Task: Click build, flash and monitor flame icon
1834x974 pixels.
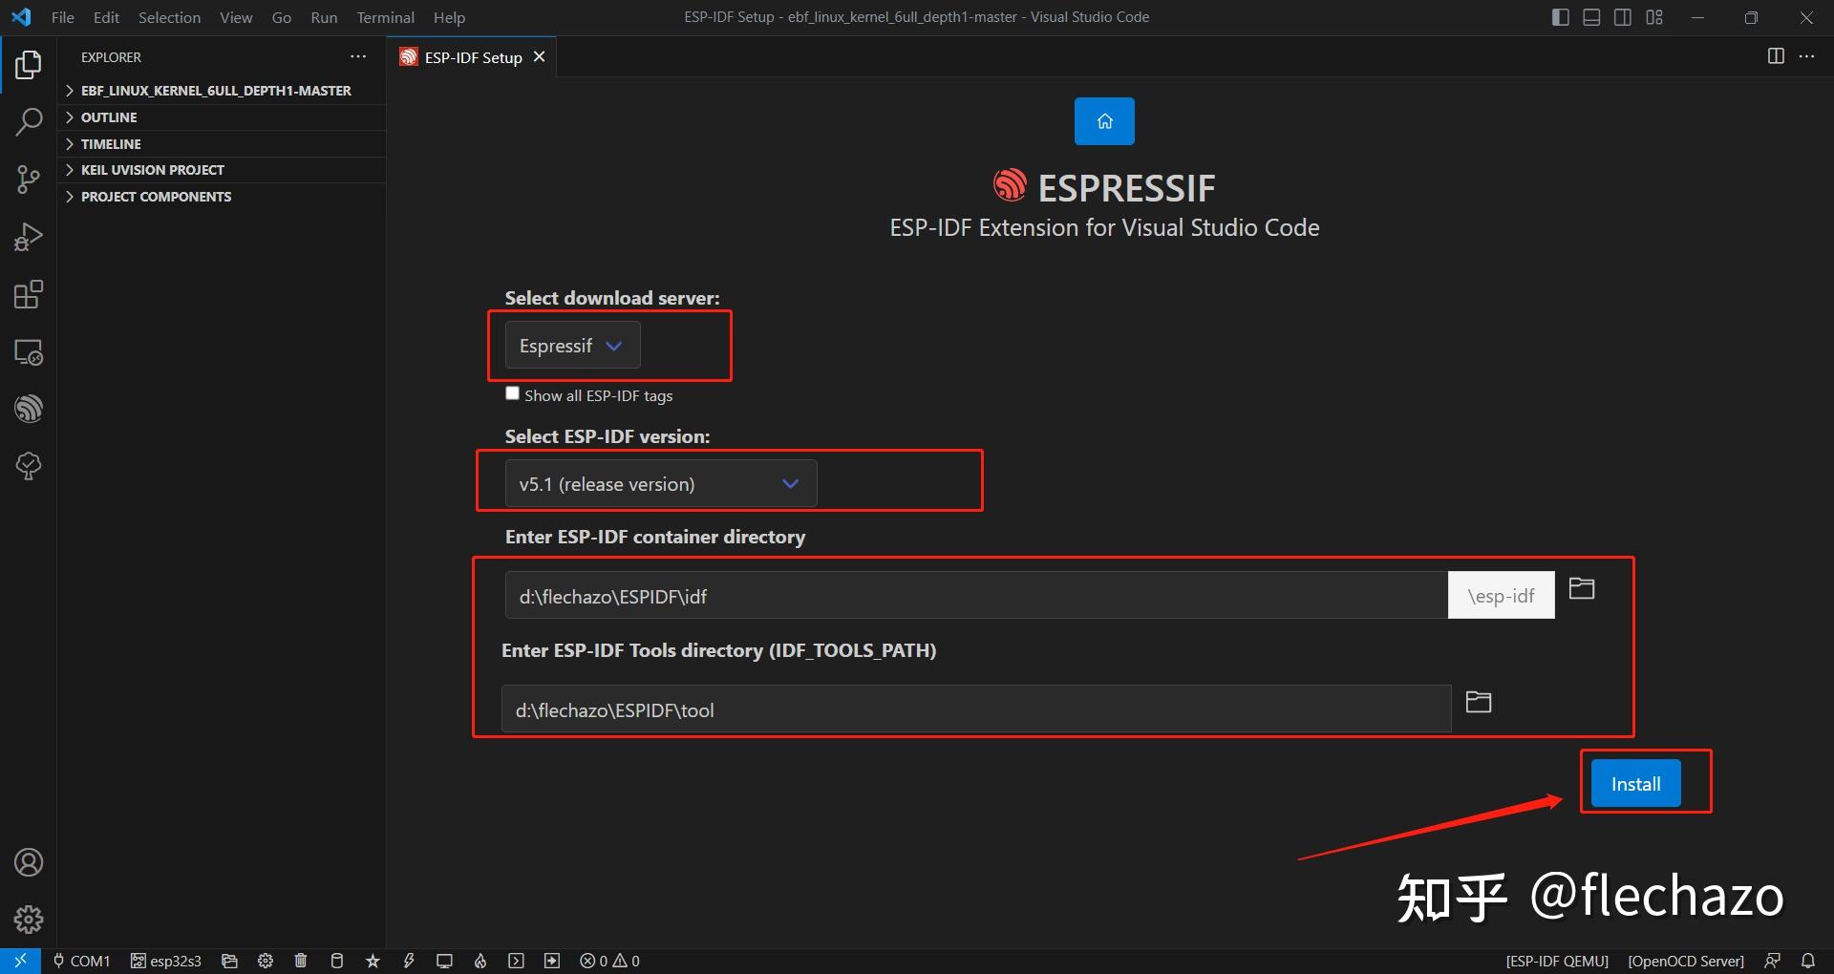Action: point(480,961)
